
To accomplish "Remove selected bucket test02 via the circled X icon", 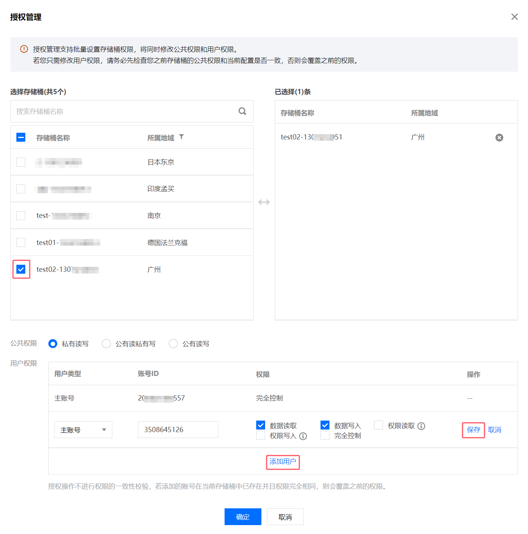I will point(499,138).
